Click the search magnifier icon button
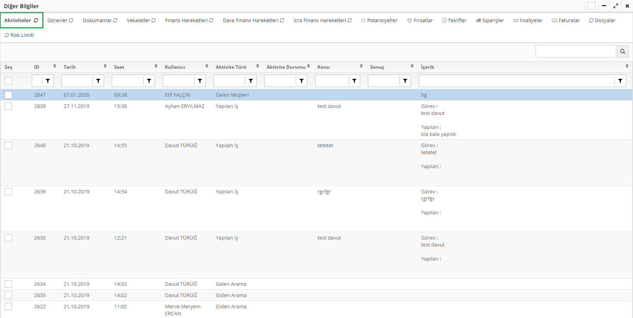The image size is (633, 318). coord(623,51)
